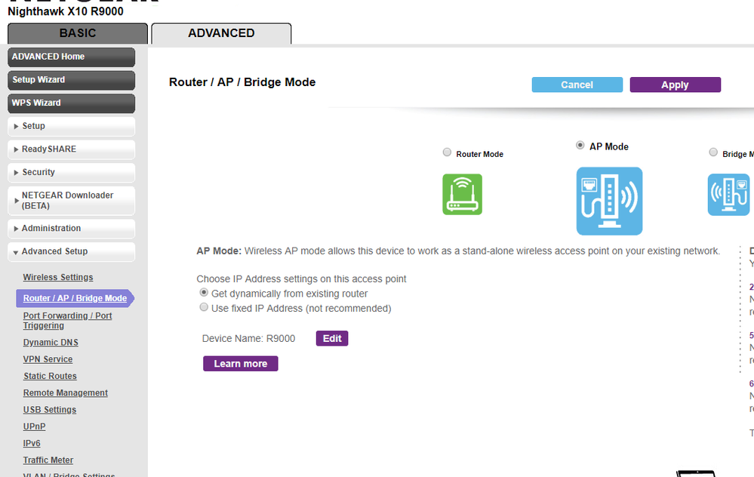
Task: Choose Use fixed IP Address option
Action: click(x=204, y=306)
